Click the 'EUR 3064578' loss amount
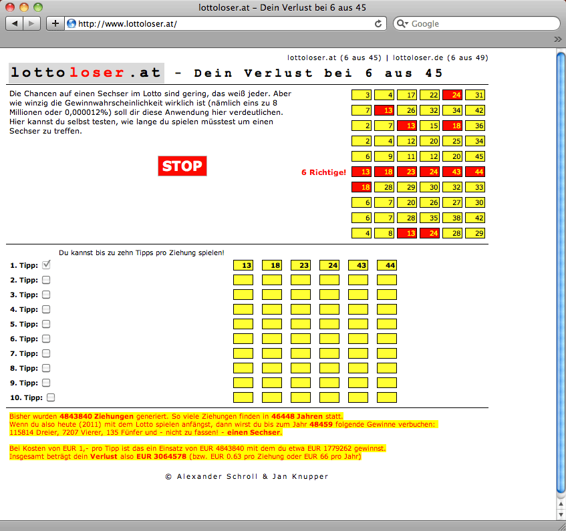 point(161,456)
